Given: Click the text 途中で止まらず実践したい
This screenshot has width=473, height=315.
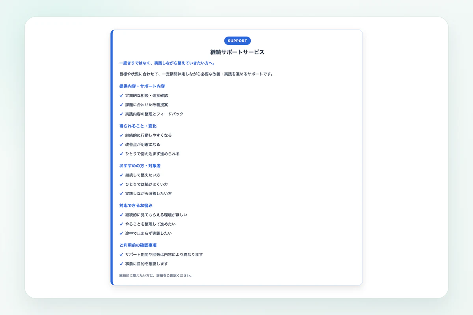Looking at the screenshot, I should [149, 233].
